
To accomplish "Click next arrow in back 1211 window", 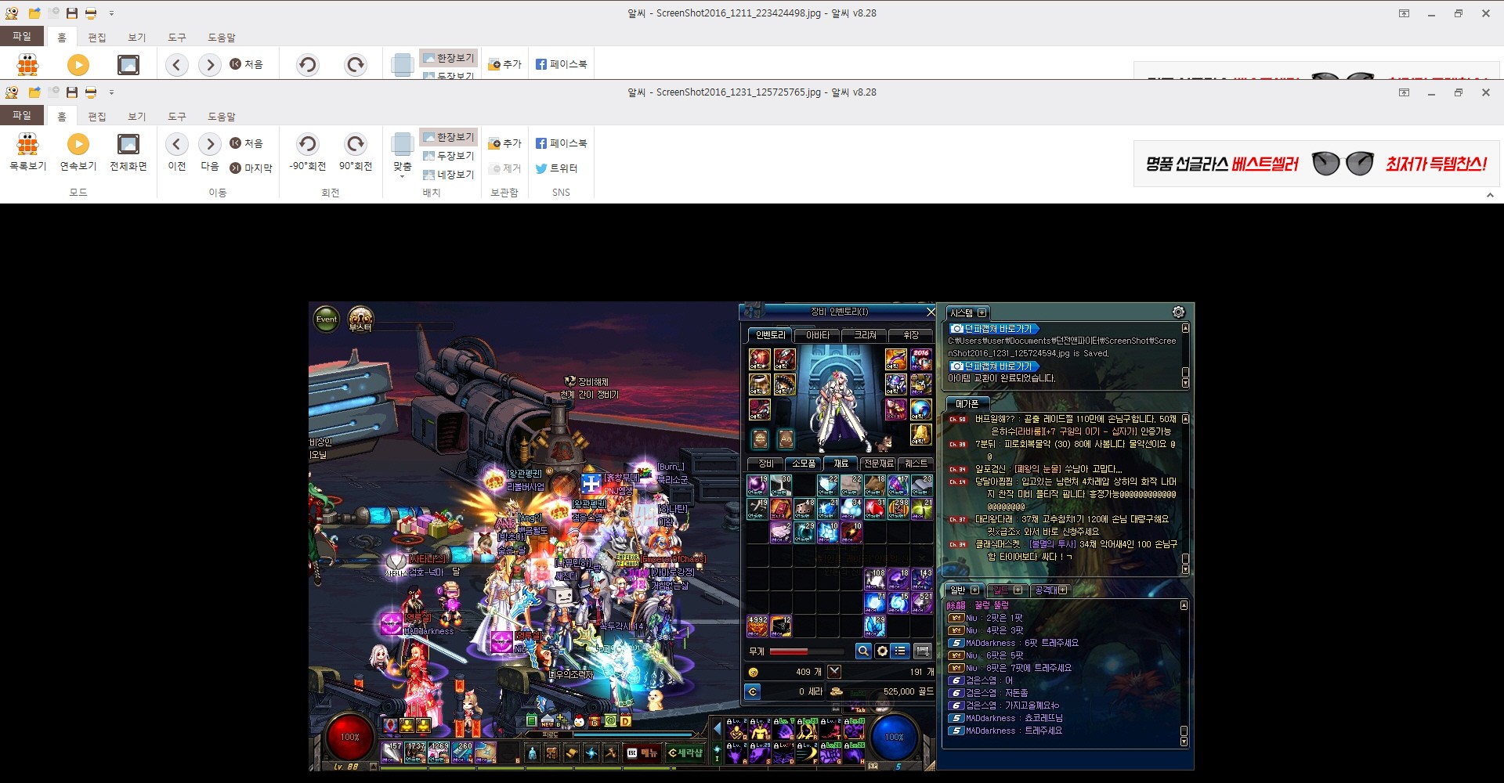I will [209, 65].
